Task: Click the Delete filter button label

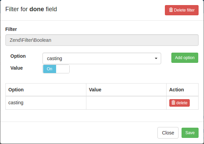Action: [184, 10]
